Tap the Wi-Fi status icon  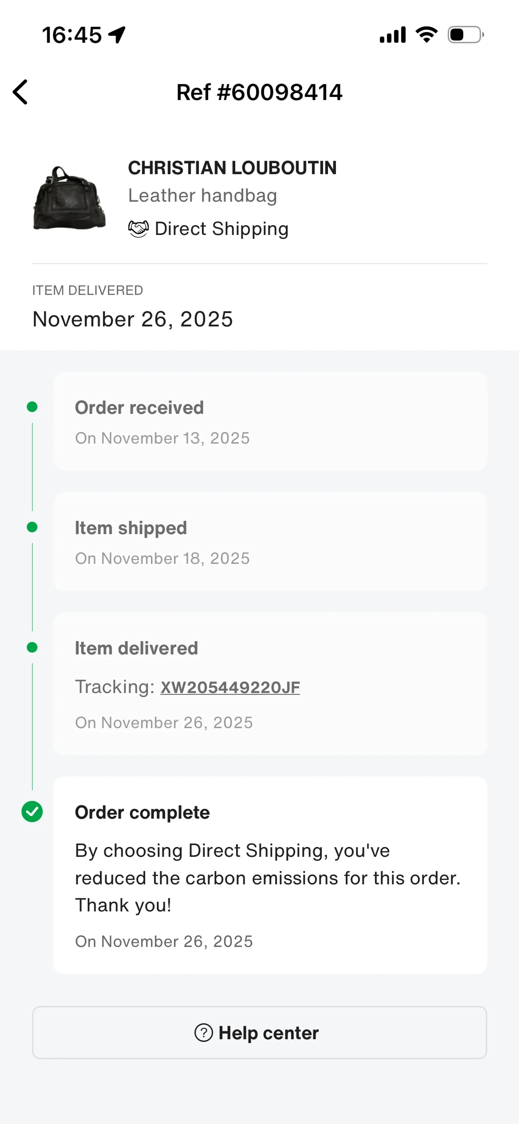(427, 34)
